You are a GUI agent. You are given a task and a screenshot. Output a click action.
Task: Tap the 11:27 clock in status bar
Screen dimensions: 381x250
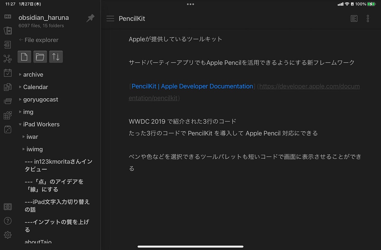[x=10, y=4]
